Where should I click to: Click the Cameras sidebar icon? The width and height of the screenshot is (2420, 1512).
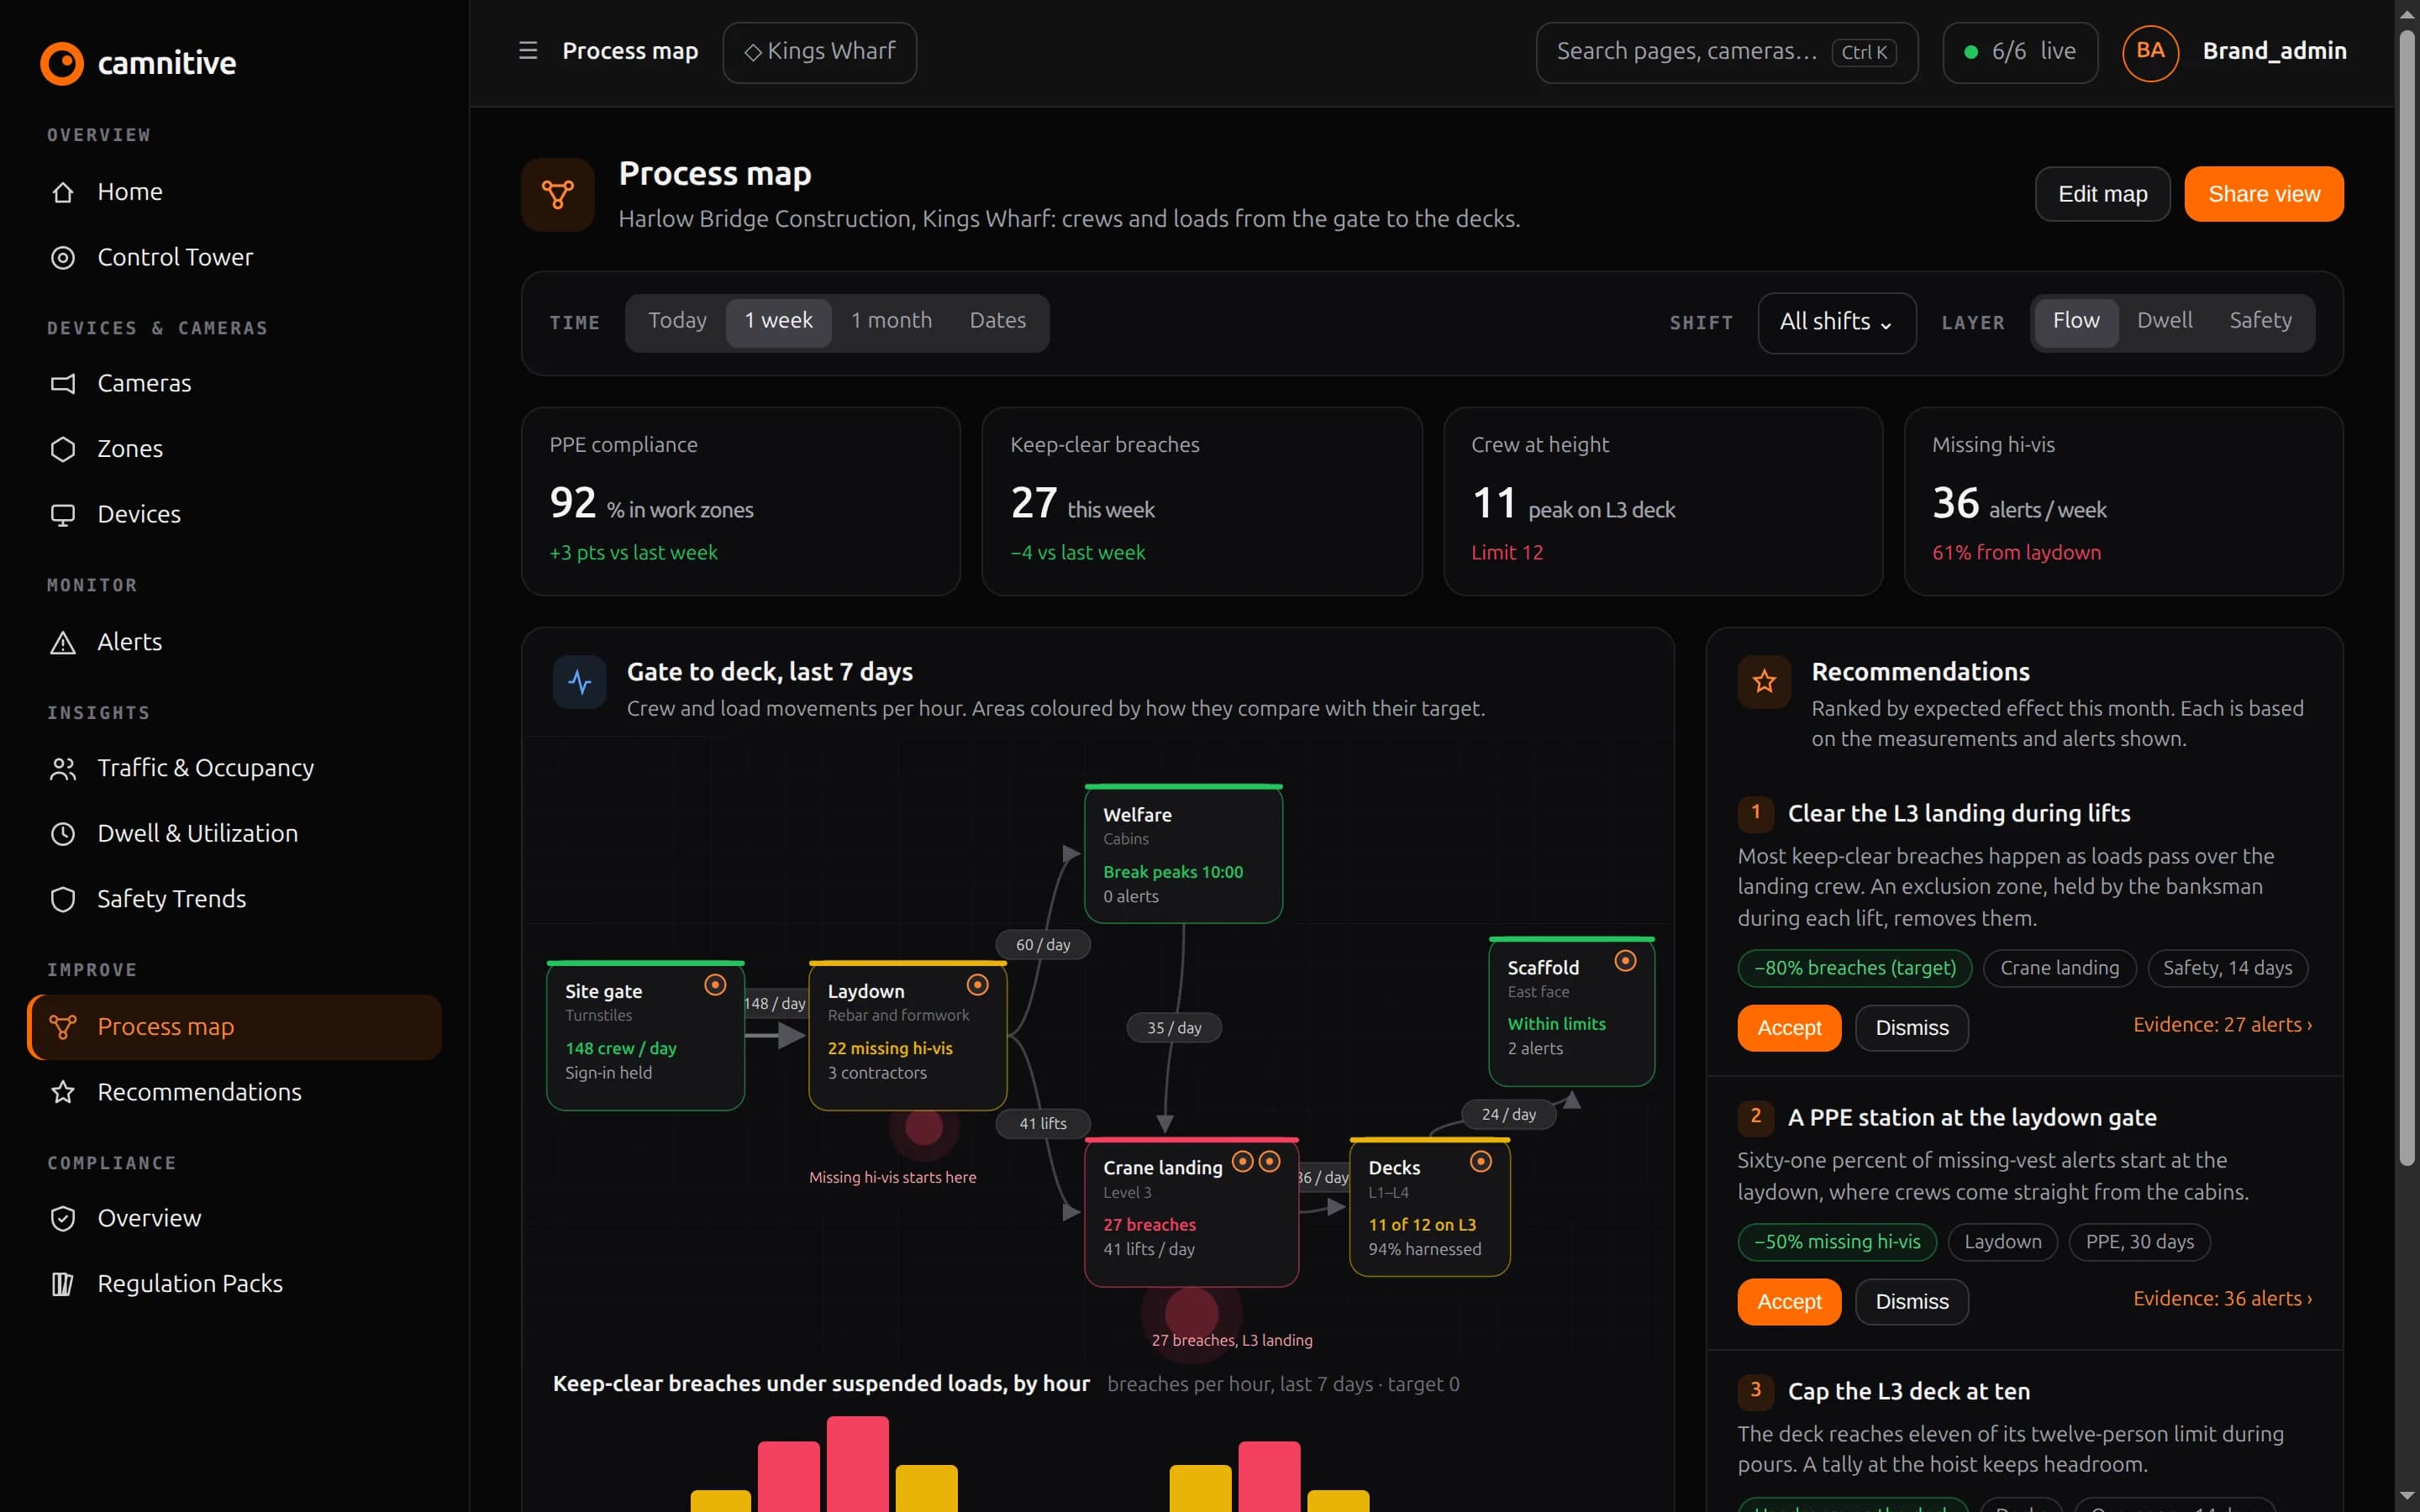pyautogui.click(x=63, y=384)
